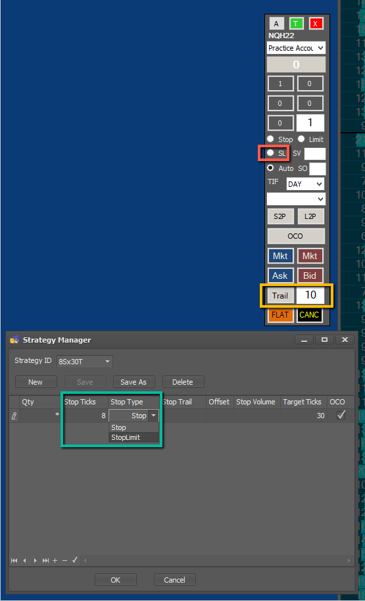This screenshot has height=601, width=365.
Task: Click the red Bid button
Action: tap(310, 276)
